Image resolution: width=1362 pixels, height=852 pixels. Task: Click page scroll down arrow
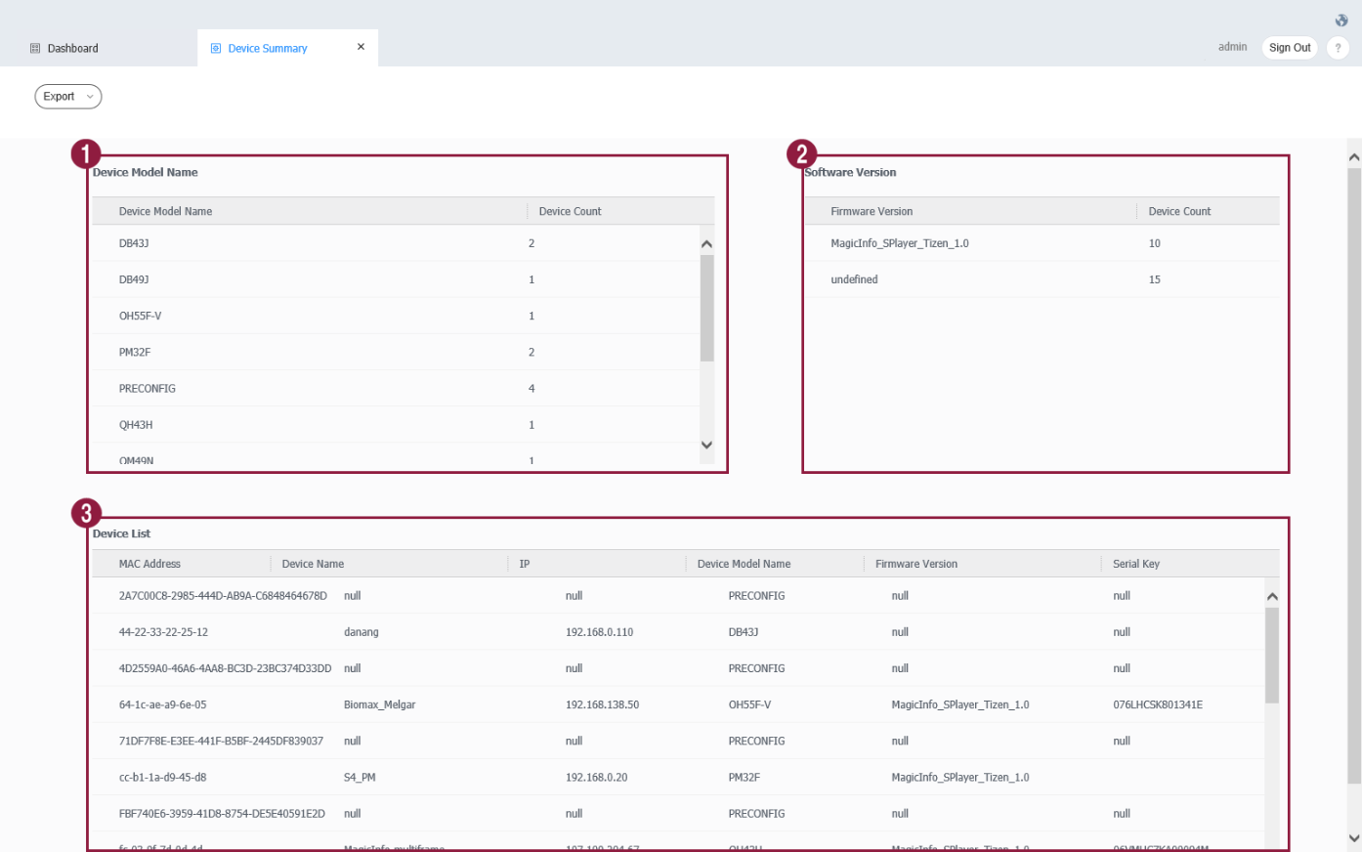tap(1353, 837)
